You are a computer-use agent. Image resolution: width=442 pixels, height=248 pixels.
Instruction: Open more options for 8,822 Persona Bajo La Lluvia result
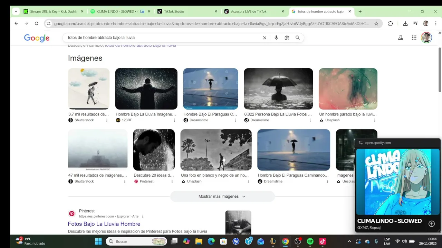(310, 120)
